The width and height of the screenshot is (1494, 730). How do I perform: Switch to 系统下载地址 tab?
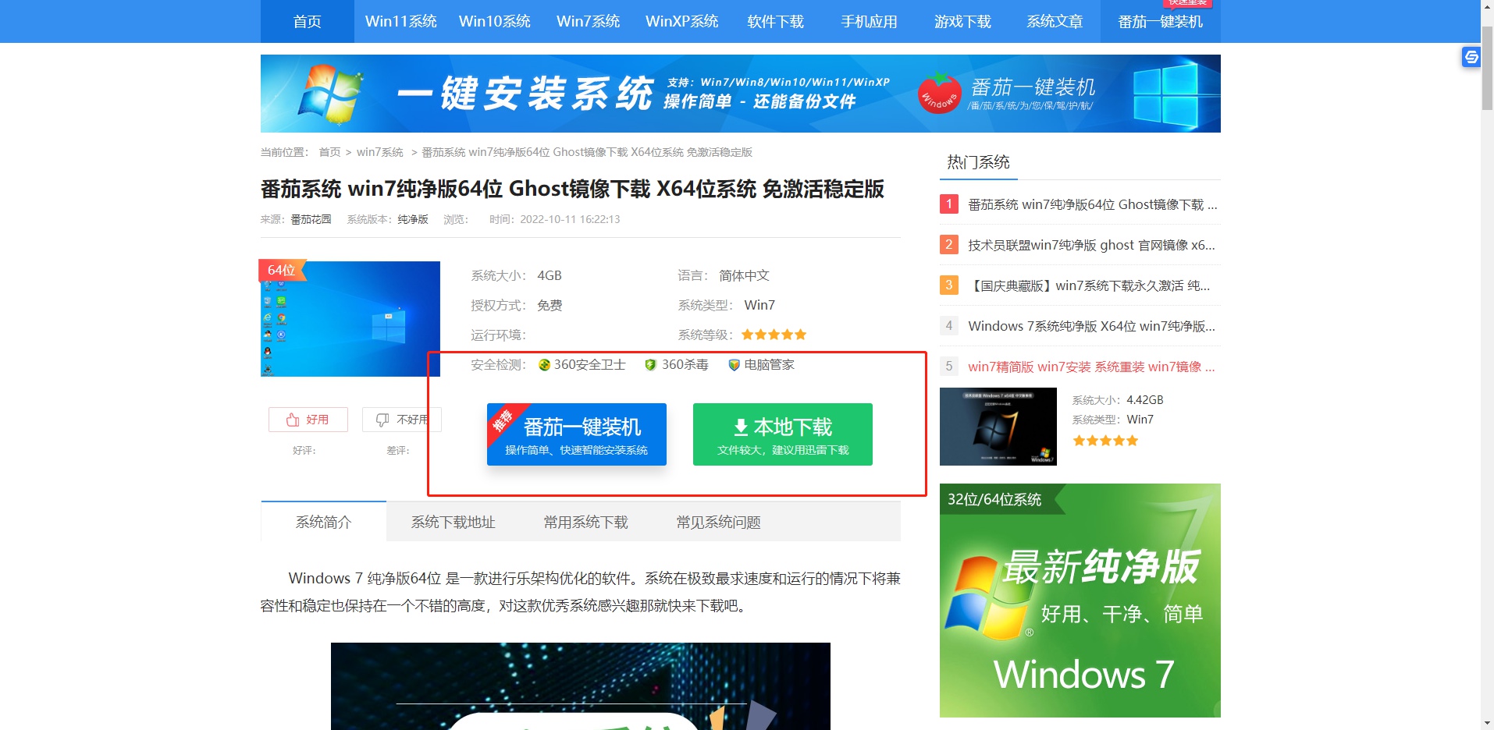click(454, 522)
